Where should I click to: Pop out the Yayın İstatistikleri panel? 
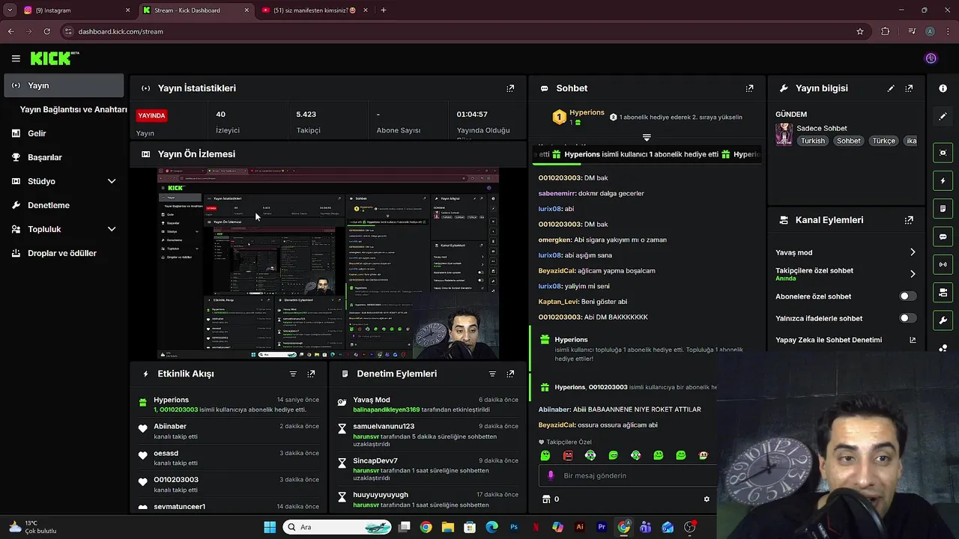pyautogui.click(x=510, y=88)
